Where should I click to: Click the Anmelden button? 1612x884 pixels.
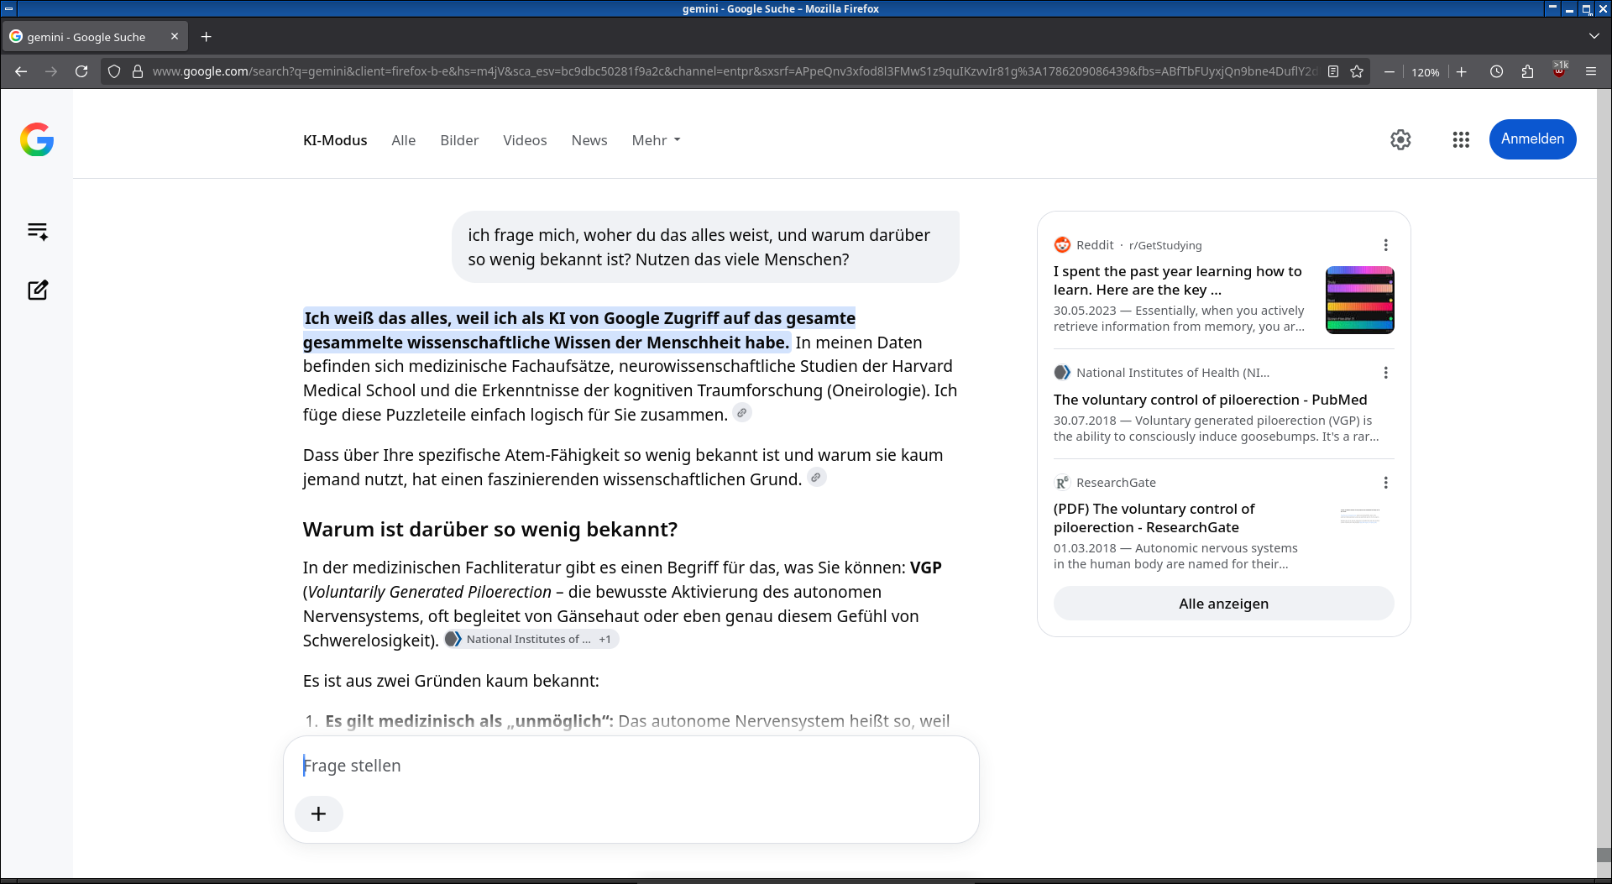(x=1532, y=139)
